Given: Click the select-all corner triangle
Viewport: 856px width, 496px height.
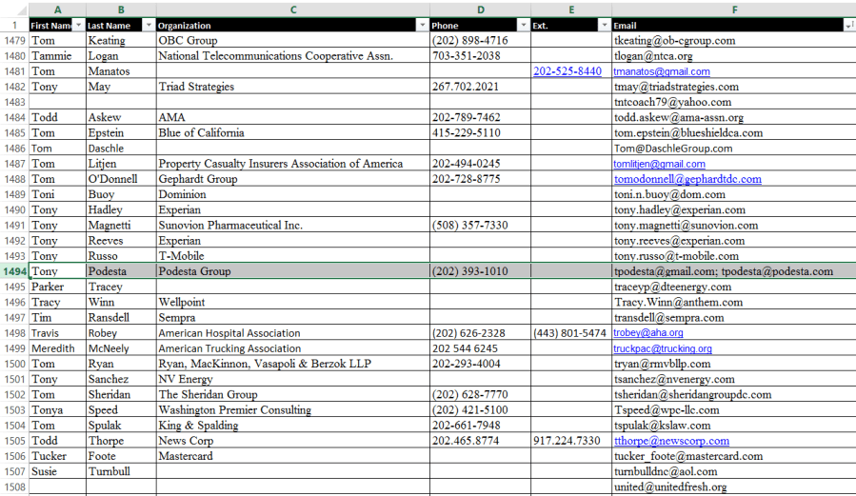Looking at the screenshot, I should click(13, 10).
